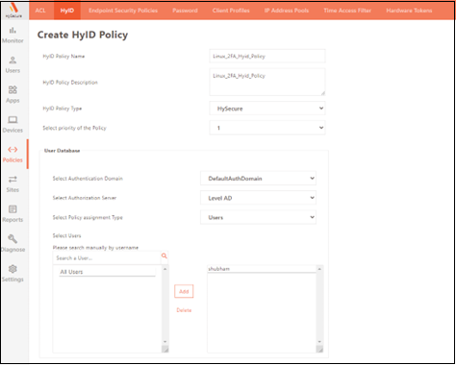Expand the Authorization Server dropdown
456x365 pixels.
258,198
